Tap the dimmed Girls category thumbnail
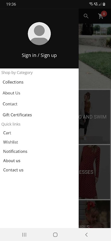Viewport: 111px width, 241px height. click(95, 214)
